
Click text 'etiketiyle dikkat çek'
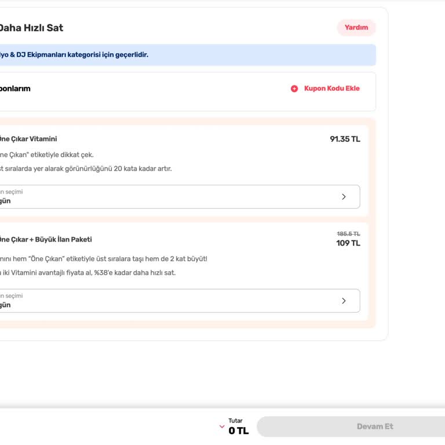pos(62,155)
